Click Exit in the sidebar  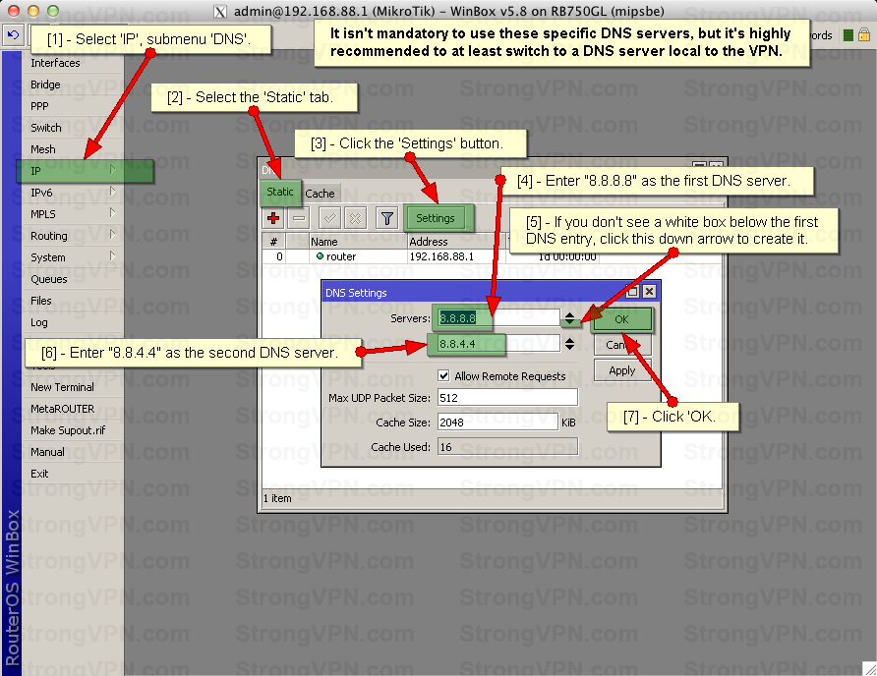(73, 474)
